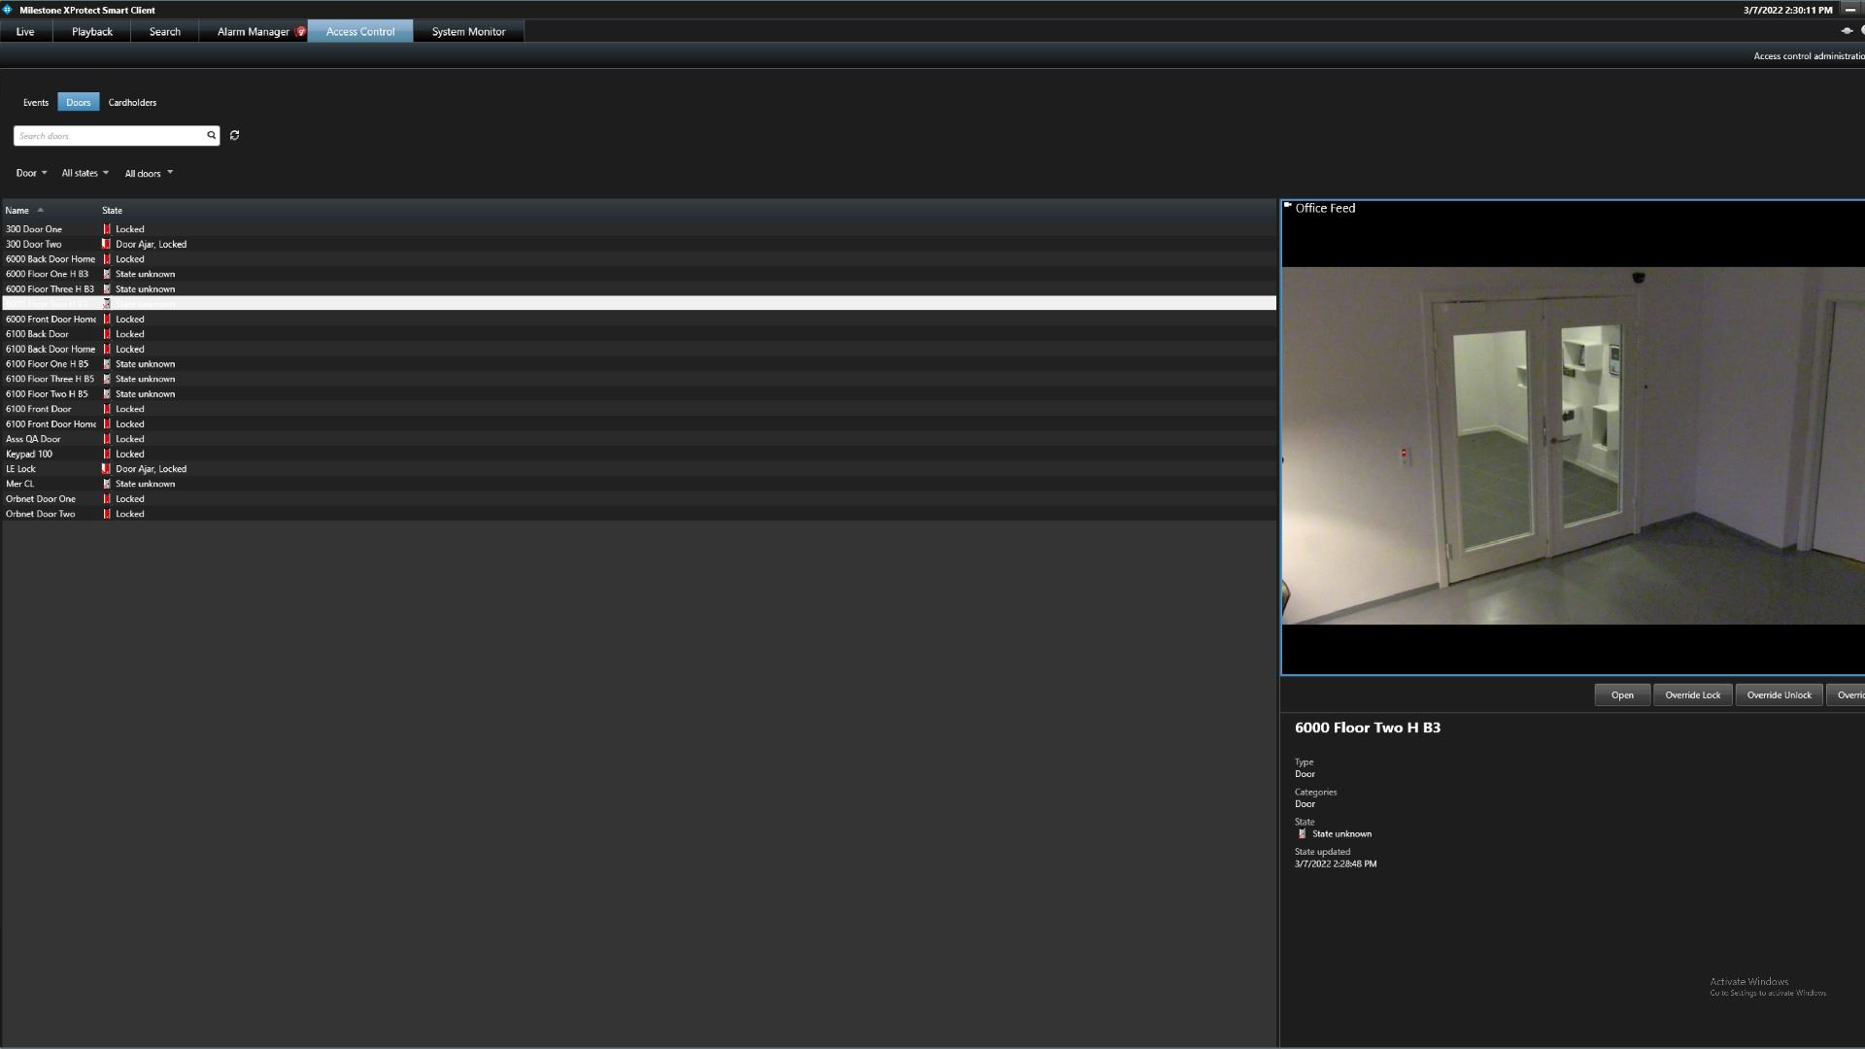Select the Orbnet Door One row
This screenshot has height=1049, width=1865.
coord(639,499)
